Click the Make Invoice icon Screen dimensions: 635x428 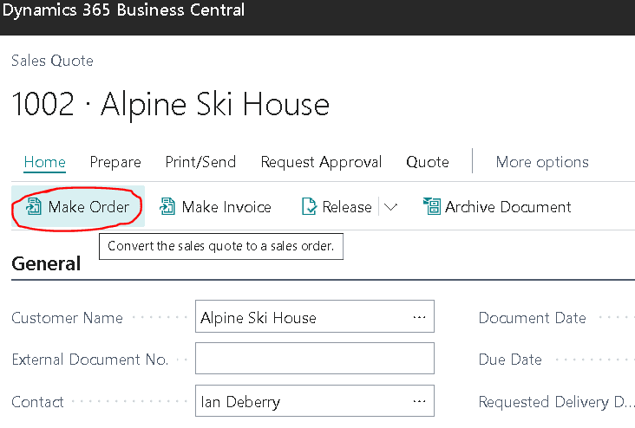point(167,206)
